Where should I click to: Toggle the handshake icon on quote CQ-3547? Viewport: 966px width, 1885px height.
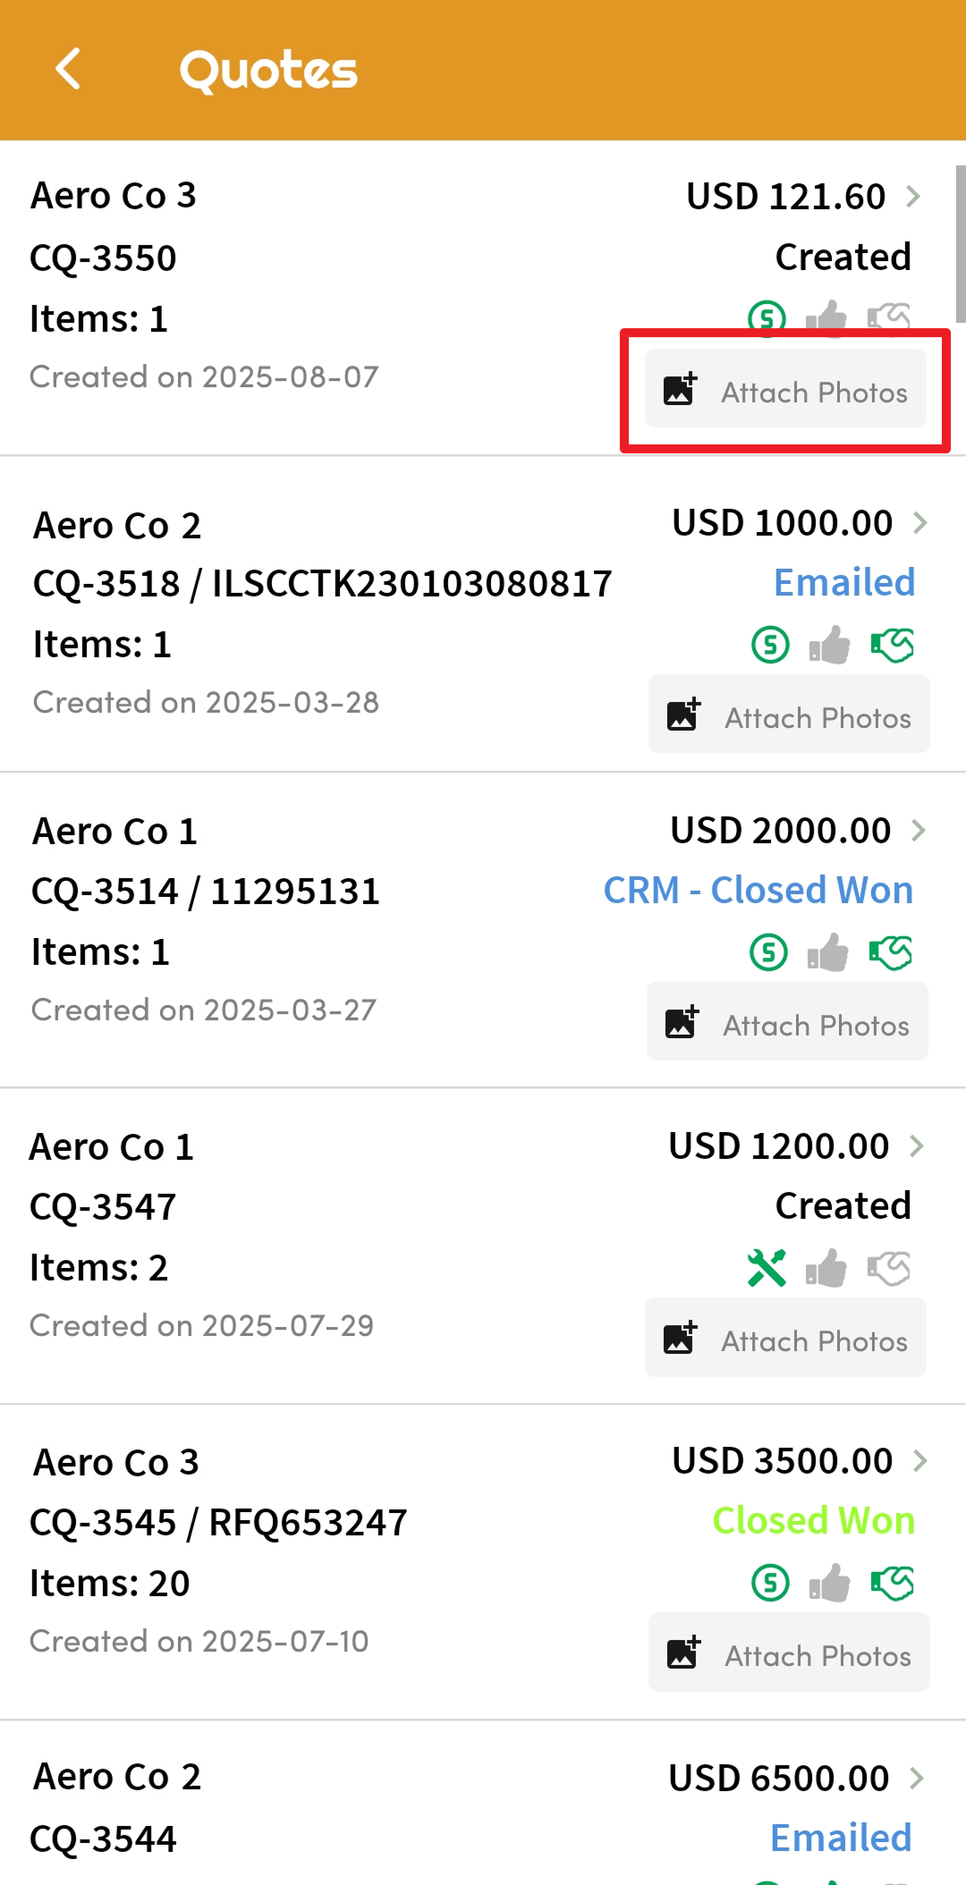click(x=889, y=1268)
